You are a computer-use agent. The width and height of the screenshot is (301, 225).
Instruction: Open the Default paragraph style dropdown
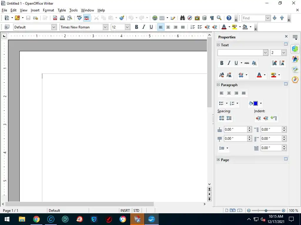tap(54, 27)
